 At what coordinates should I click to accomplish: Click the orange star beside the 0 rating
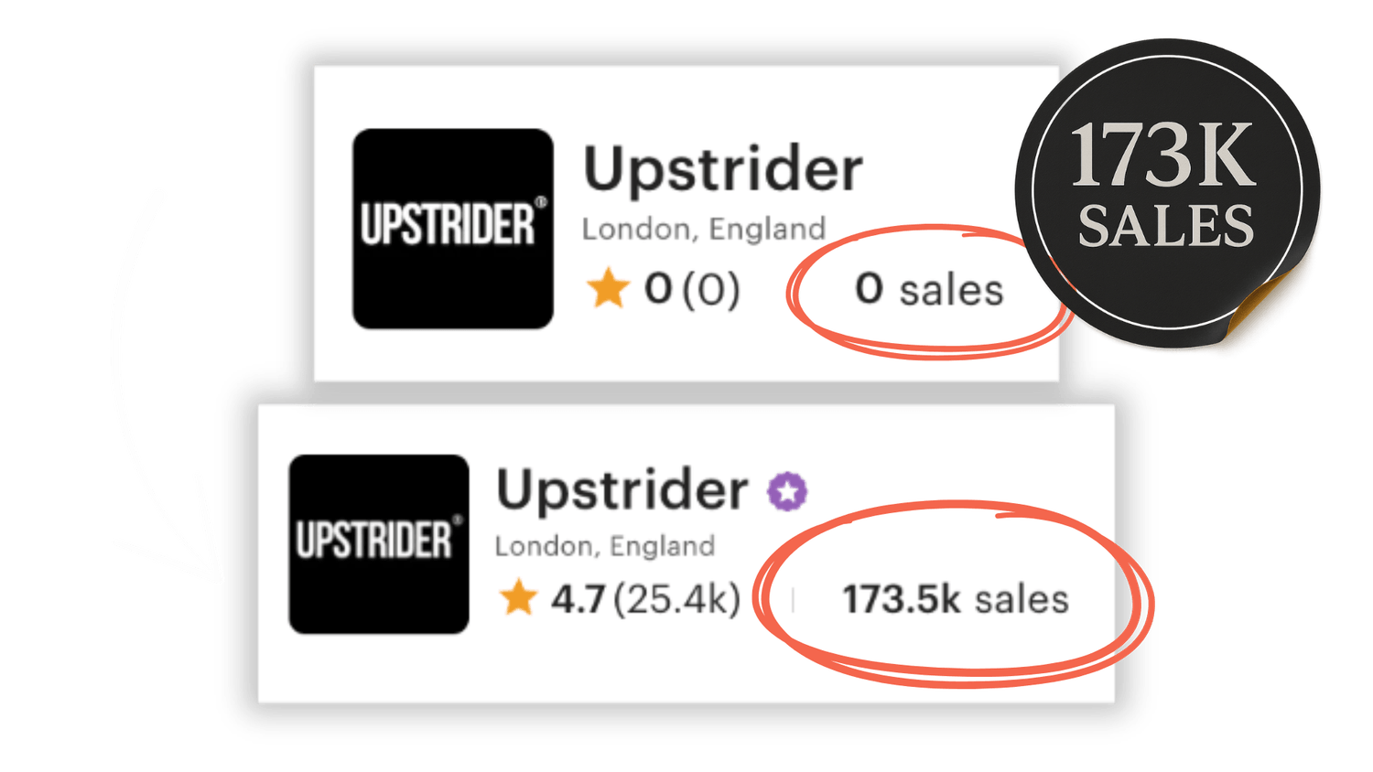pyautogui.click(x=608, y=289)
